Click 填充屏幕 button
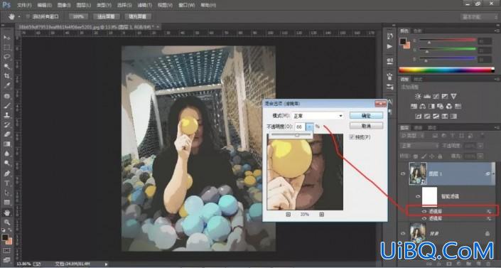The height and width of the screenshot is (268, 501). [x=137, y=16]
